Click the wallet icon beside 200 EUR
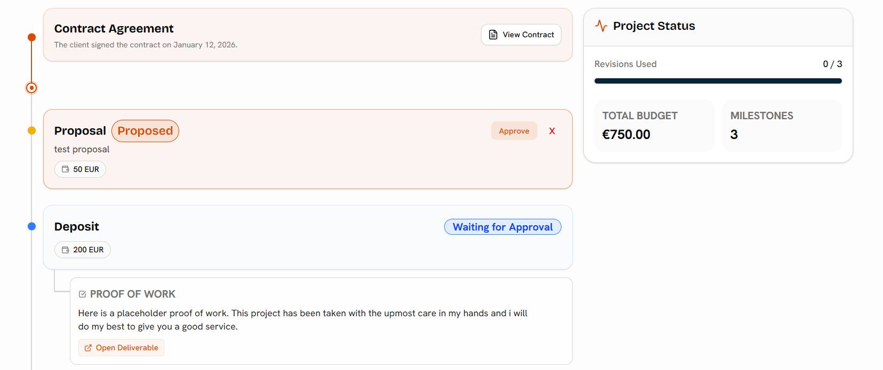 [66, 250]
